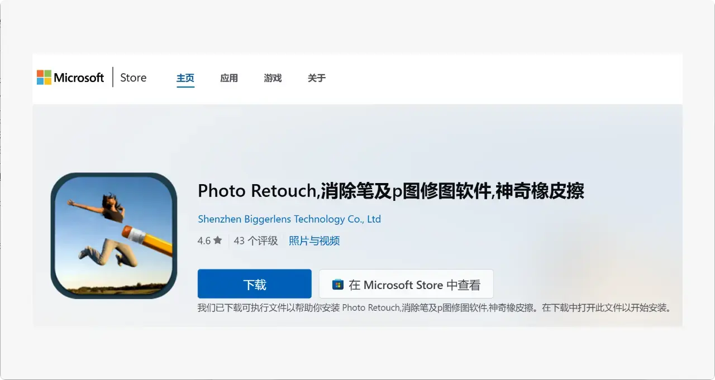Viewport: 715px width, 380px height.
Task: Click the four-color Microsoft logo squares
Action: (44, 78)
